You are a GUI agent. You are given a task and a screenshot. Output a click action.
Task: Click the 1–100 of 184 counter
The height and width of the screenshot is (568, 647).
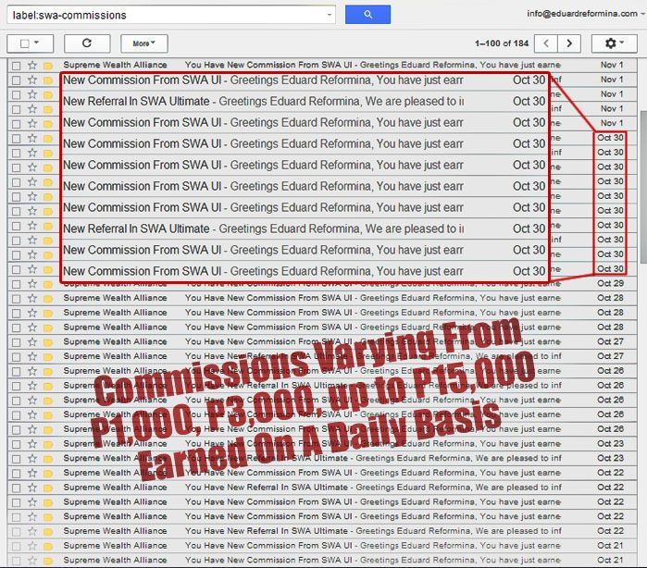coord(502,43)
